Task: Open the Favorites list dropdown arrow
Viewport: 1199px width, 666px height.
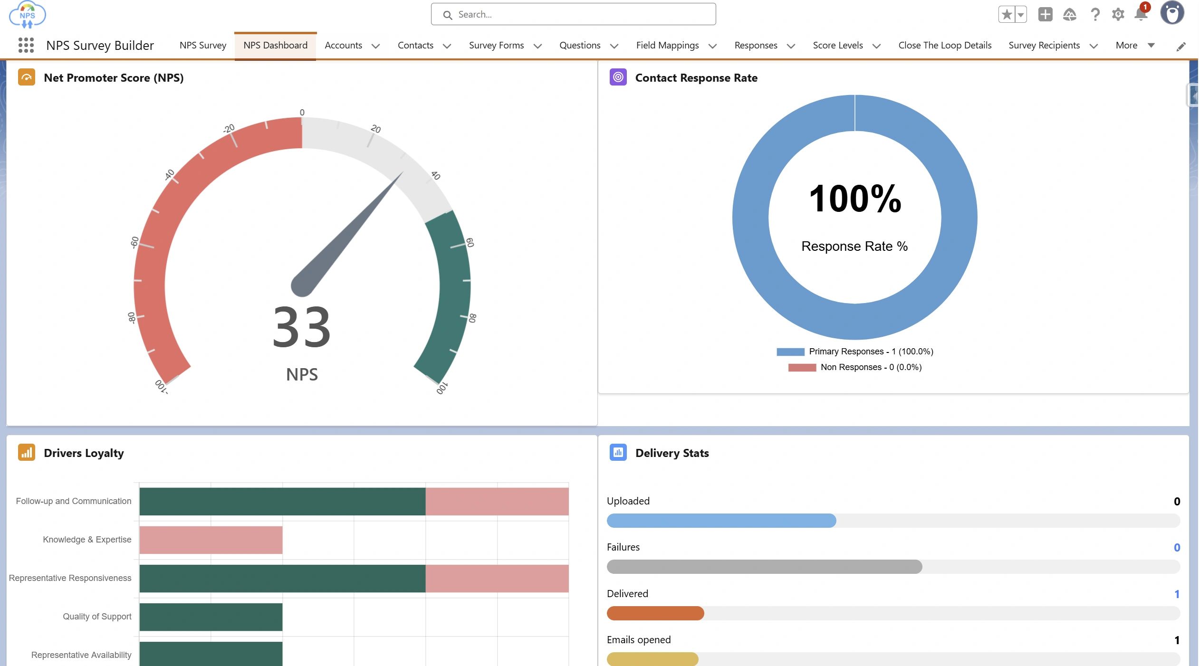Action: pyautogui.click(x=1021, y=14)
